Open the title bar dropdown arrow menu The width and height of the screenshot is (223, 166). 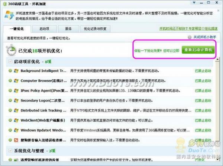194,3
